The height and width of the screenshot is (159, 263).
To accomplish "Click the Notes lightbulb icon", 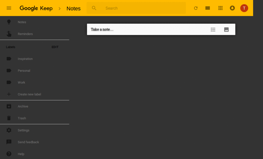I will [x=9, y=22].
